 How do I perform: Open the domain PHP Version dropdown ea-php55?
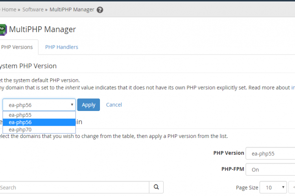[x=270, y=153]
